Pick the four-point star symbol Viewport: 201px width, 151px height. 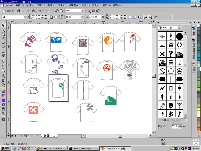click(162, 36)
